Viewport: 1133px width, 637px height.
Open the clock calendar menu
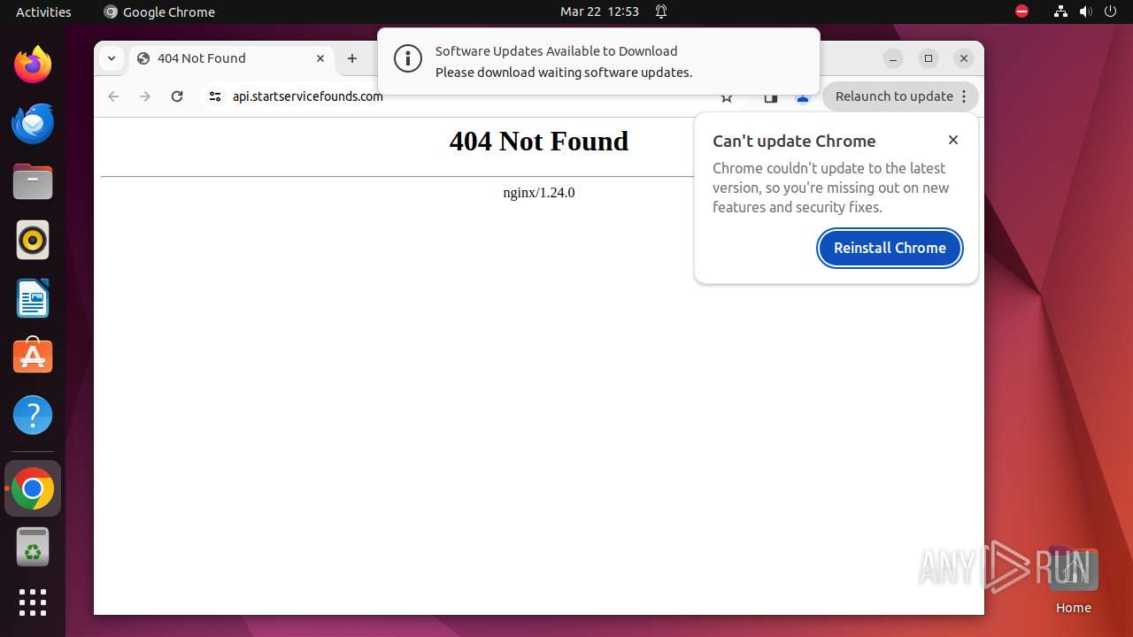599,12
